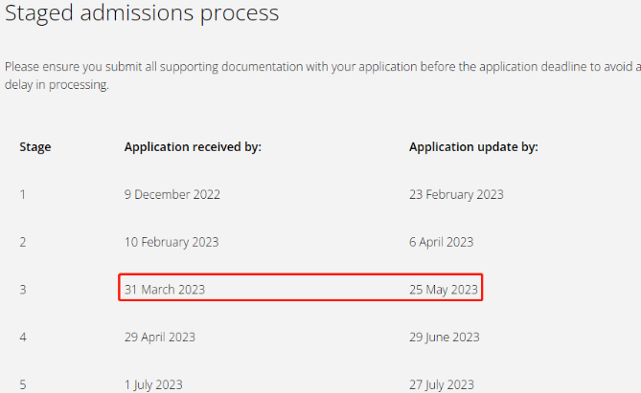Image resolution: width=641 pixels, height=393 pixels.
Task: Click stage number 1 in the table
Action: 23,194
